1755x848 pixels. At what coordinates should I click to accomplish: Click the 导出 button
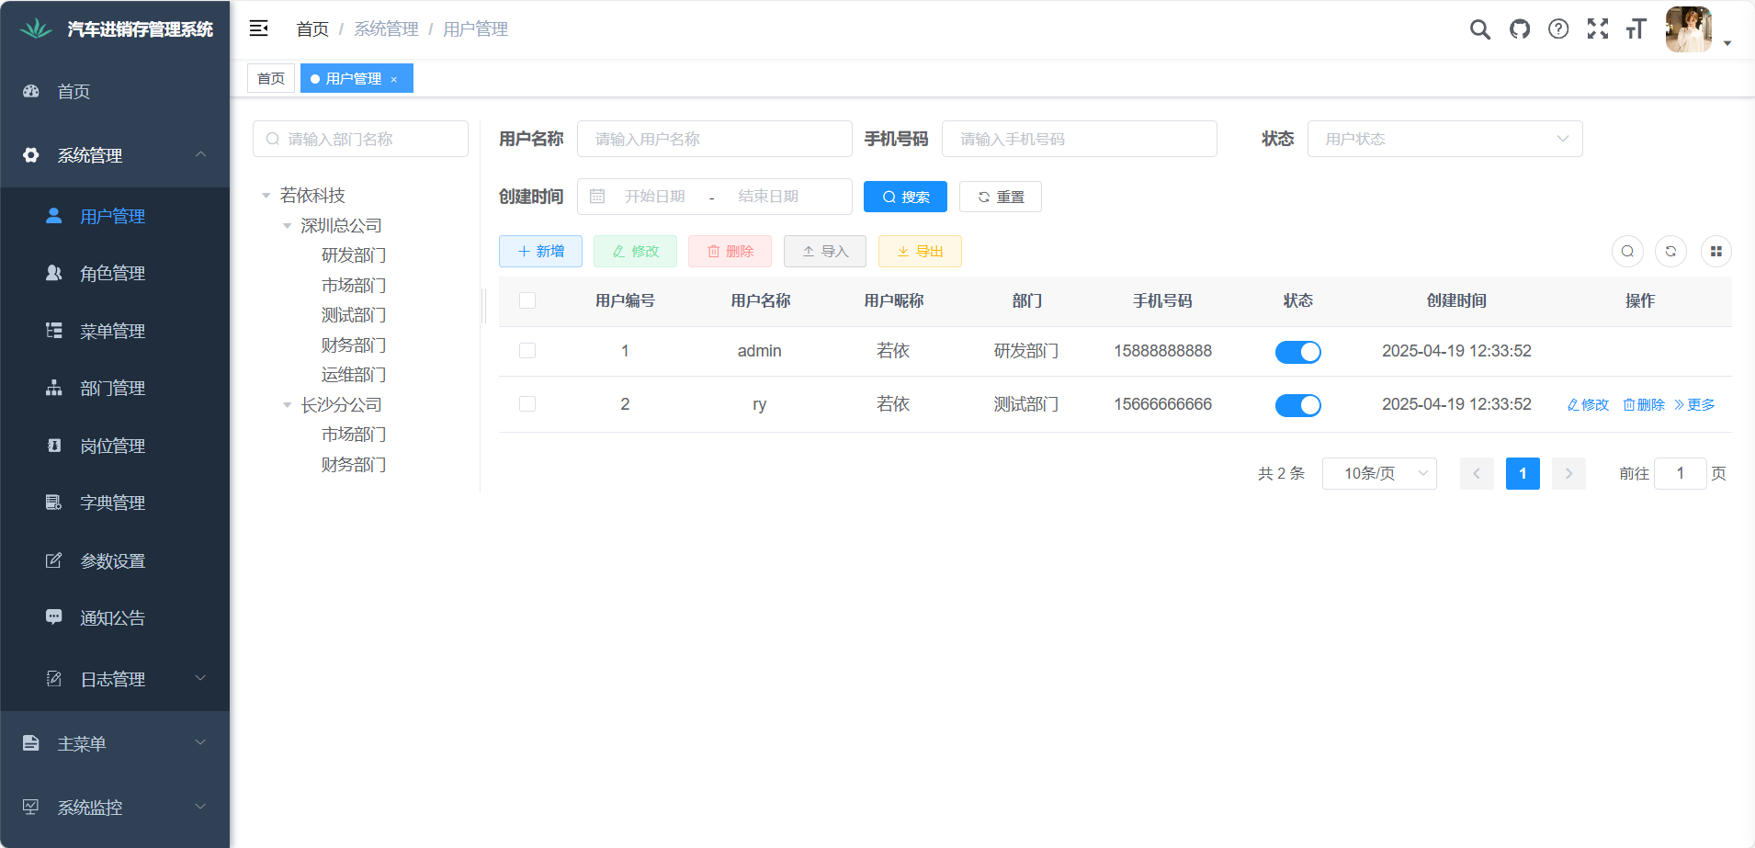coord(920,252)
